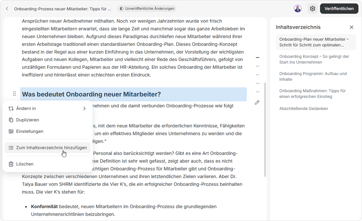
Task: Open the settings gear in the header
Action: point(312,9)
